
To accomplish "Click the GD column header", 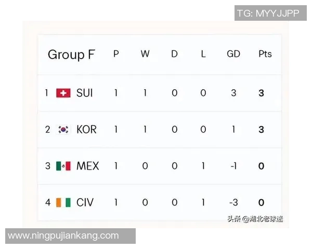I will click(x=233, y=54).
